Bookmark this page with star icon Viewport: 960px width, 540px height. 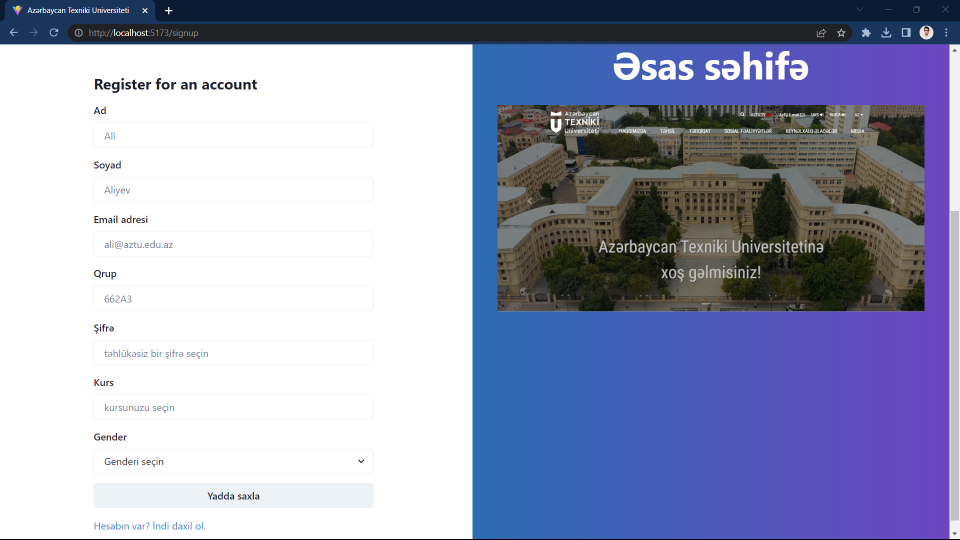click(x=841, y=32)
